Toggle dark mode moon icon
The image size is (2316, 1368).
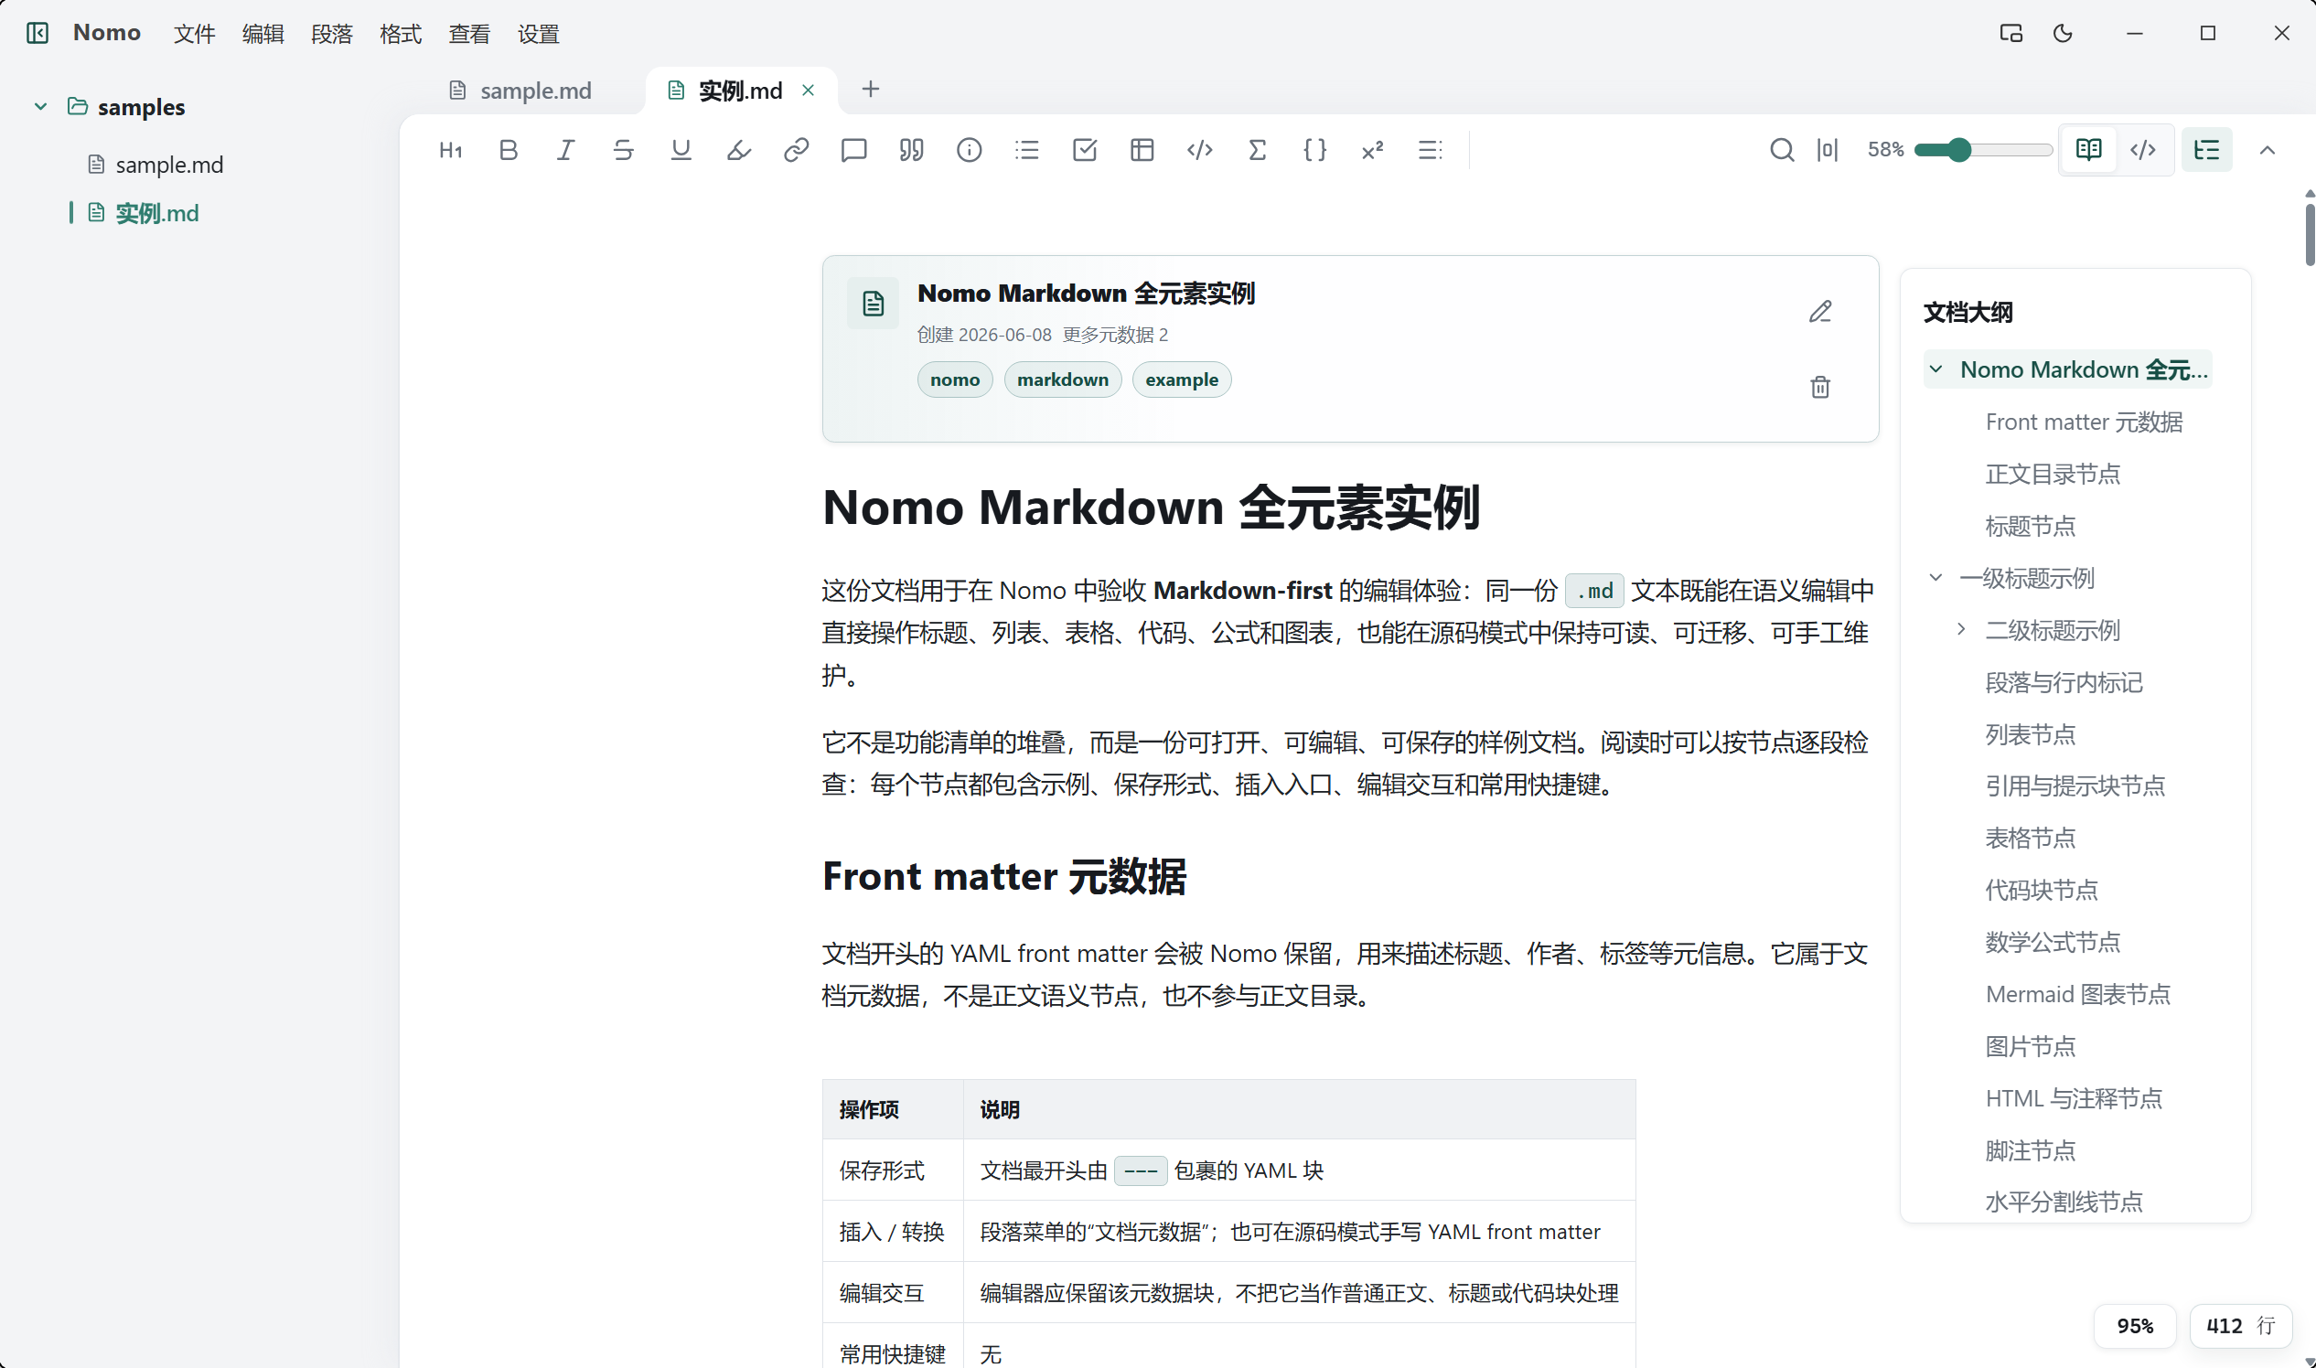(x=2063, y=33)
